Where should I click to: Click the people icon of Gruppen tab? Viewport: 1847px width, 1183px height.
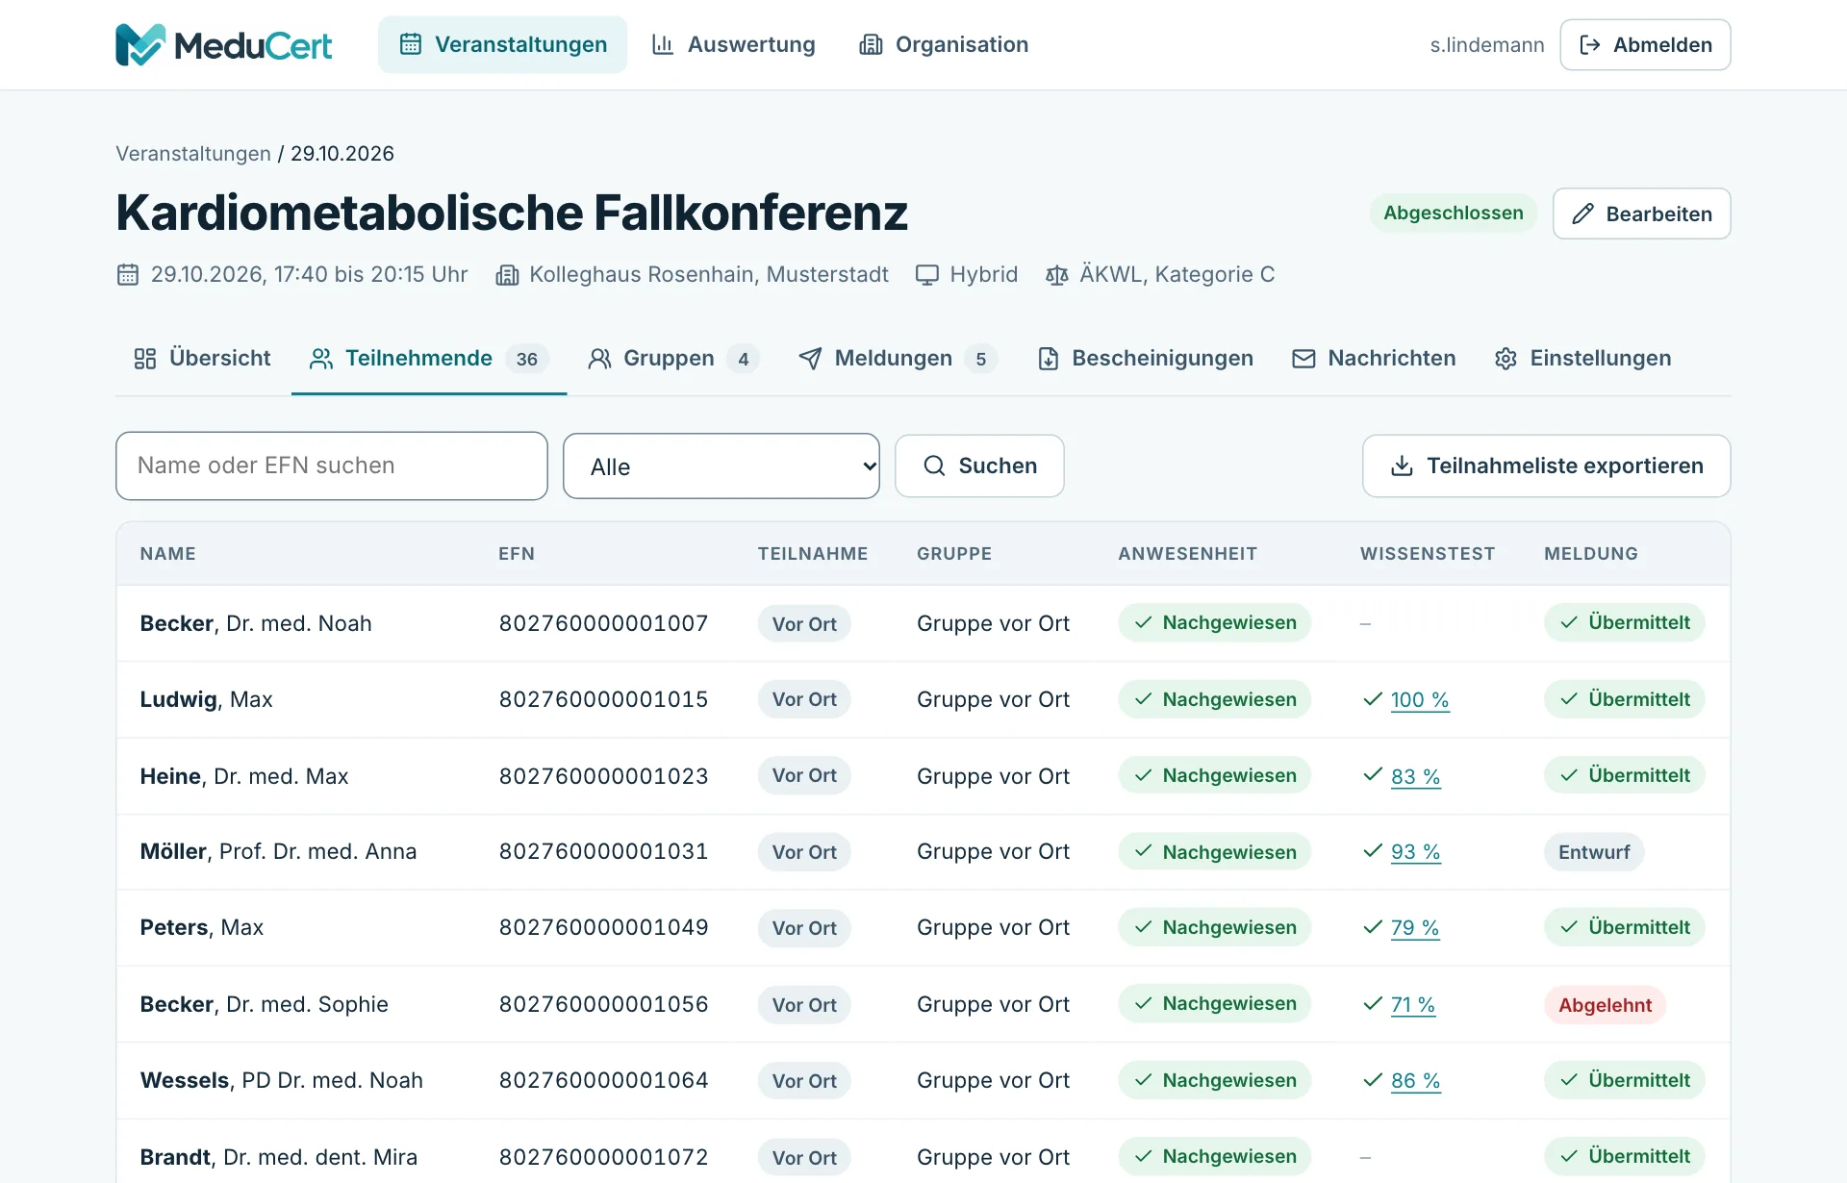599,359
